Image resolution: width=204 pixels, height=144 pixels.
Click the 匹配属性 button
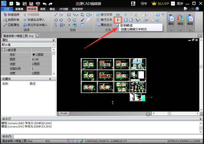(11, 25)
